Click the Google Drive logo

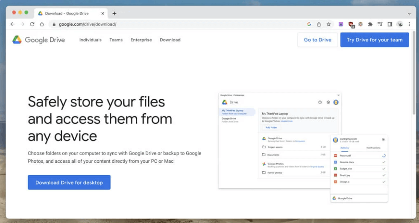(38, 40)
